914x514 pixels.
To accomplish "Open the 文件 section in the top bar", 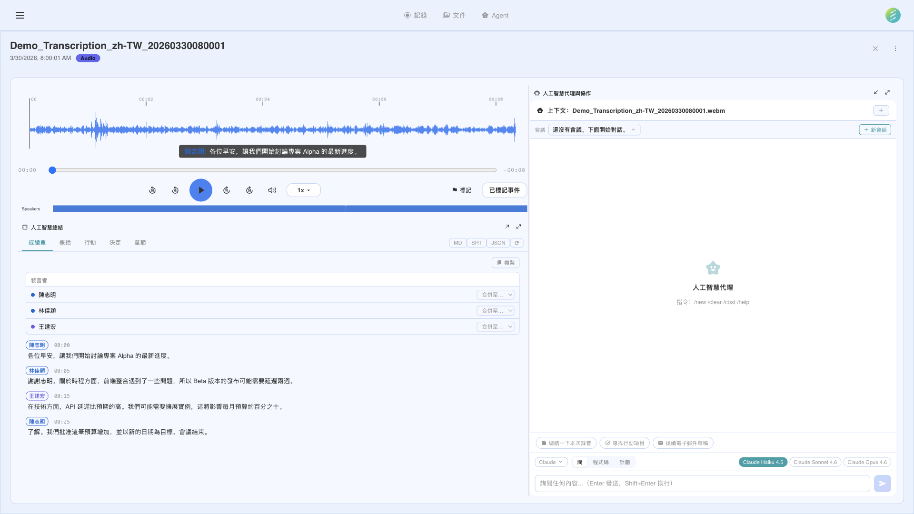I will click(454, 15).
